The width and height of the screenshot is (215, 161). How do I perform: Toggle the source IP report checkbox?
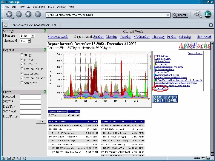[x=22, y=64]
